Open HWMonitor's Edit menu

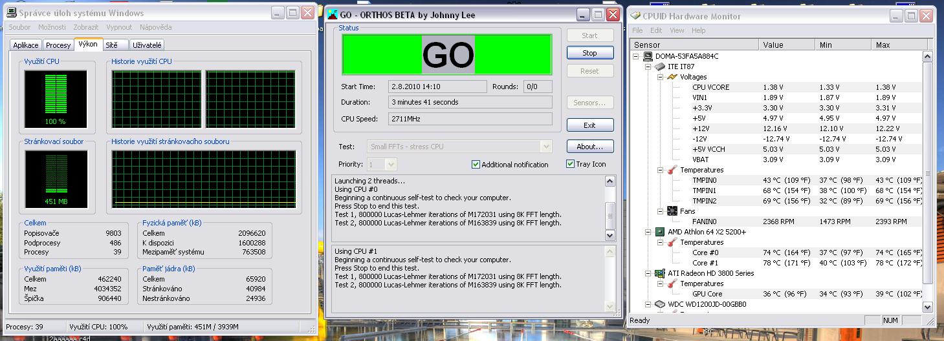click(x=656, y=30)
